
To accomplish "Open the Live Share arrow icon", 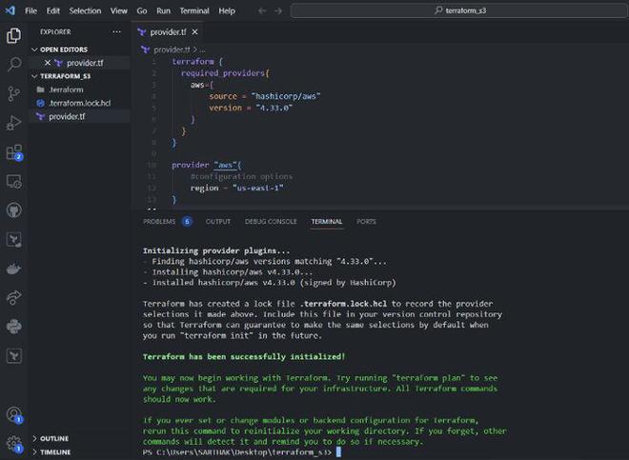I will point(14,297).
